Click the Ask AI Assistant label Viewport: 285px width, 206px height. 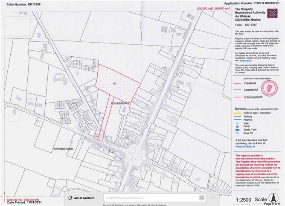click(84, 198)
